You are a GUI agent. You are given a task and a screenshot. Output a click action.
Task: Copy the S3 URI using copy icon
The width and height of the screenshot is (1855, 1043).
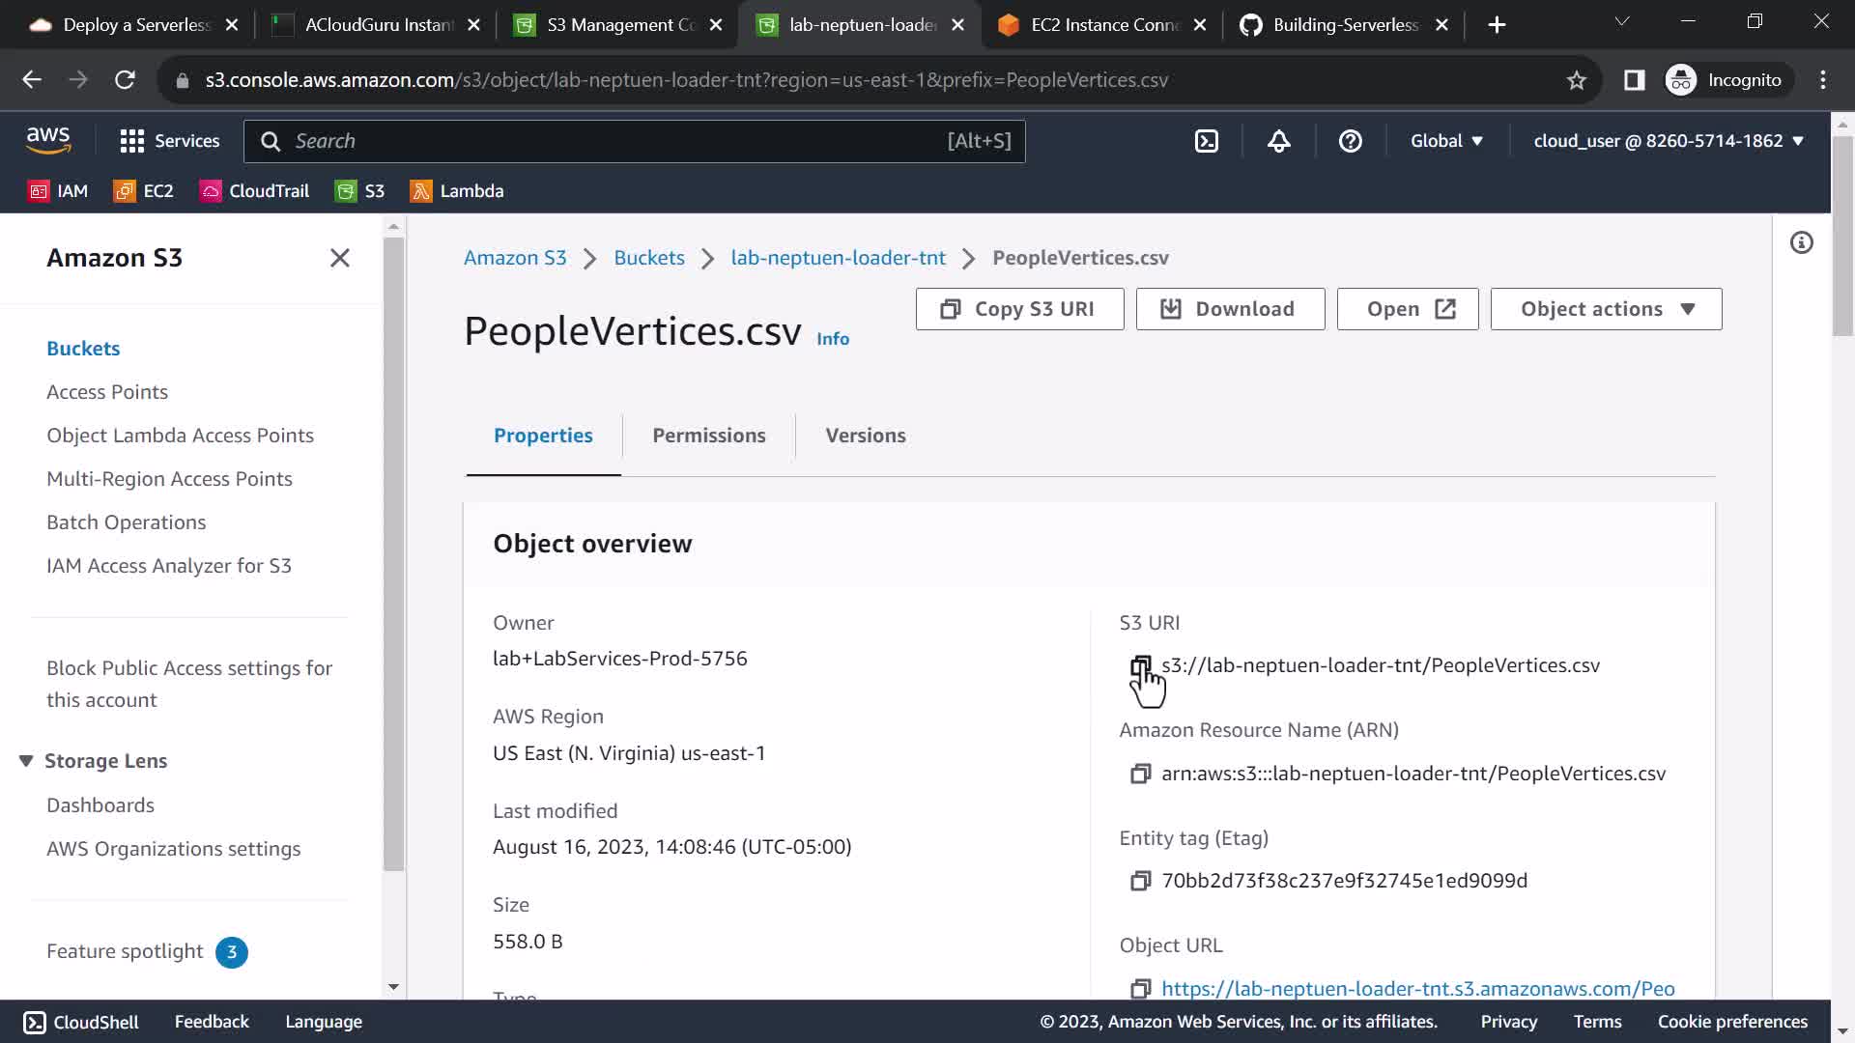[x=1140, y=665]
